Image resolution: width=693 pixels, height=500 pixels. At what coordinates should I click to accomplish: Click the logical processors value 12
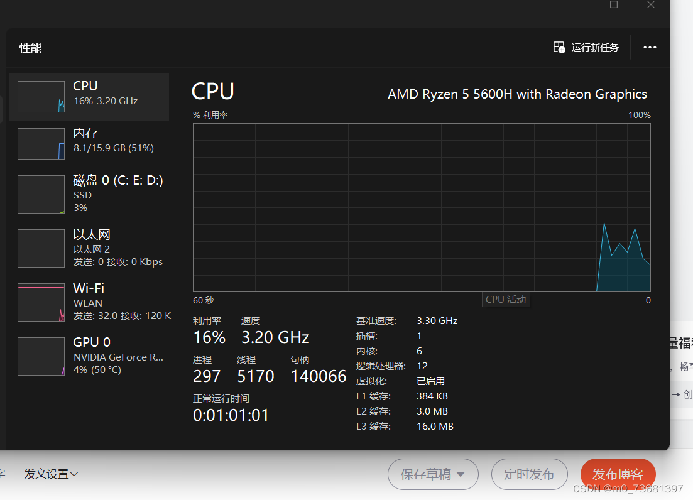[x=422, y=366]
